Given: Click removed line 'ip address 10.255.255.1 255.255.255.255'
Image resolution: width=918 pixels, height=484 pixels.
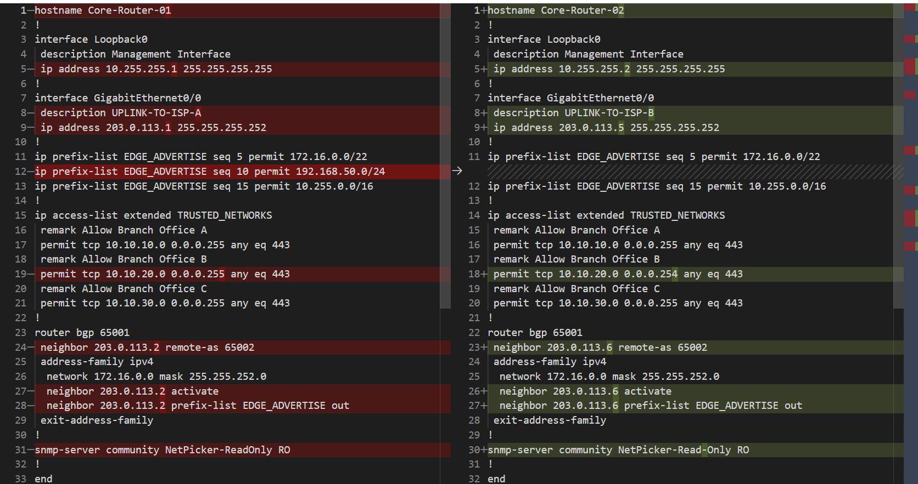Looking at the screenshot, I should click(x=156, y=69).
